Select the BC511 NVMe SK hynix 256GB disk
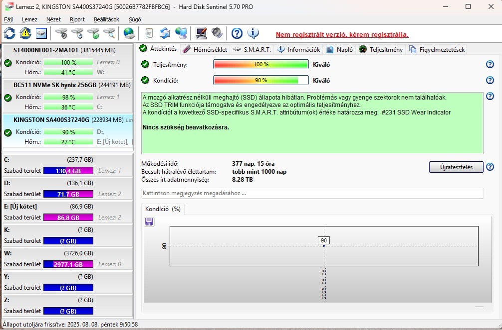Image resolution: width=502 pixels, height=330 pixels. point(67,96)
